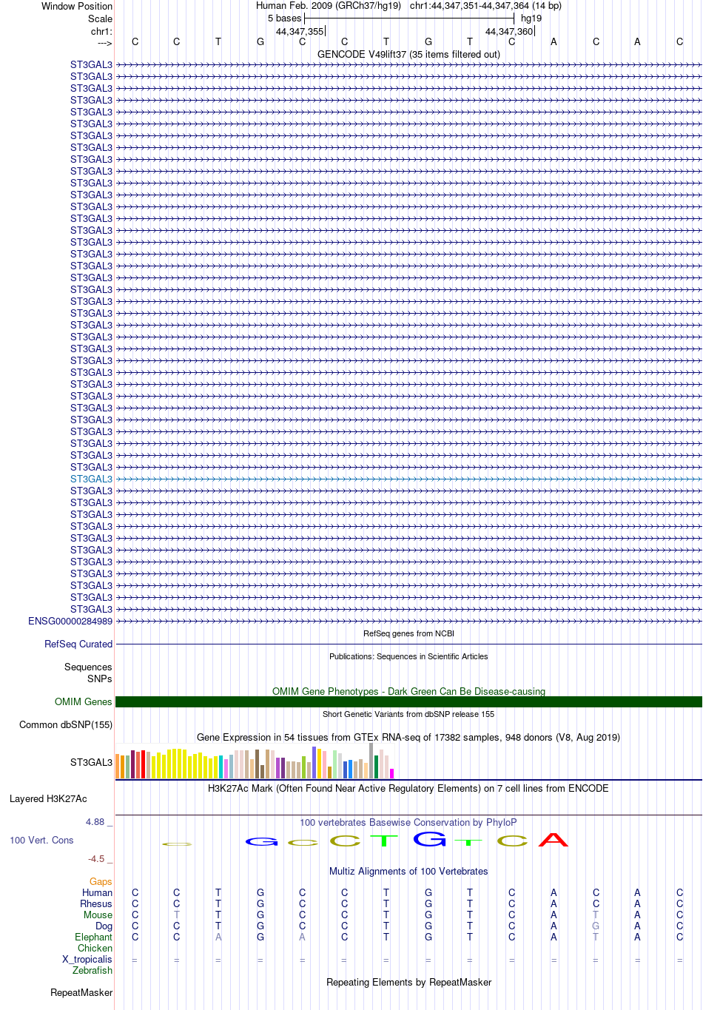This screenshot has height=1010, width=703.
Task: Click the Dog alignment row label
Action: pos(104,926)
